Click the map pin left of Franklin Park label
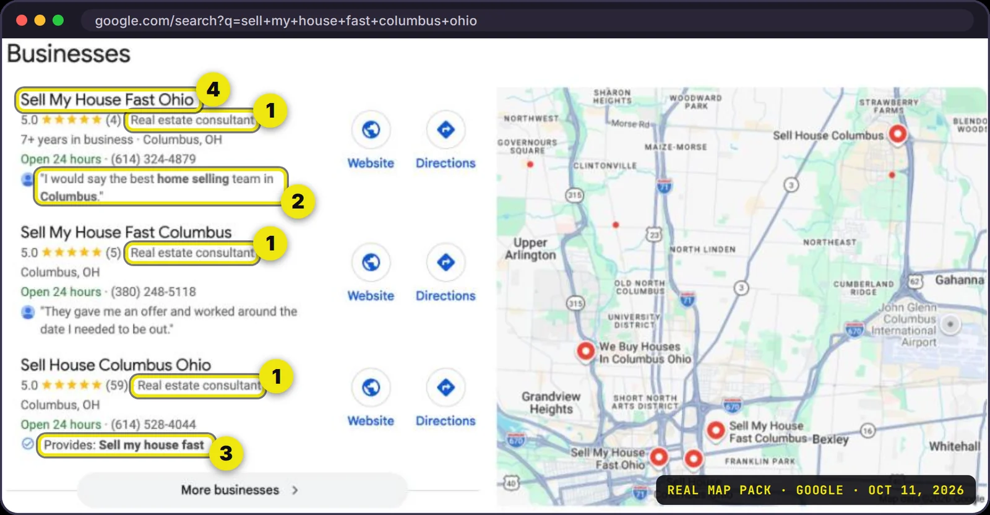Viewport: 990px width, 515px height. [x=694, y=459]
